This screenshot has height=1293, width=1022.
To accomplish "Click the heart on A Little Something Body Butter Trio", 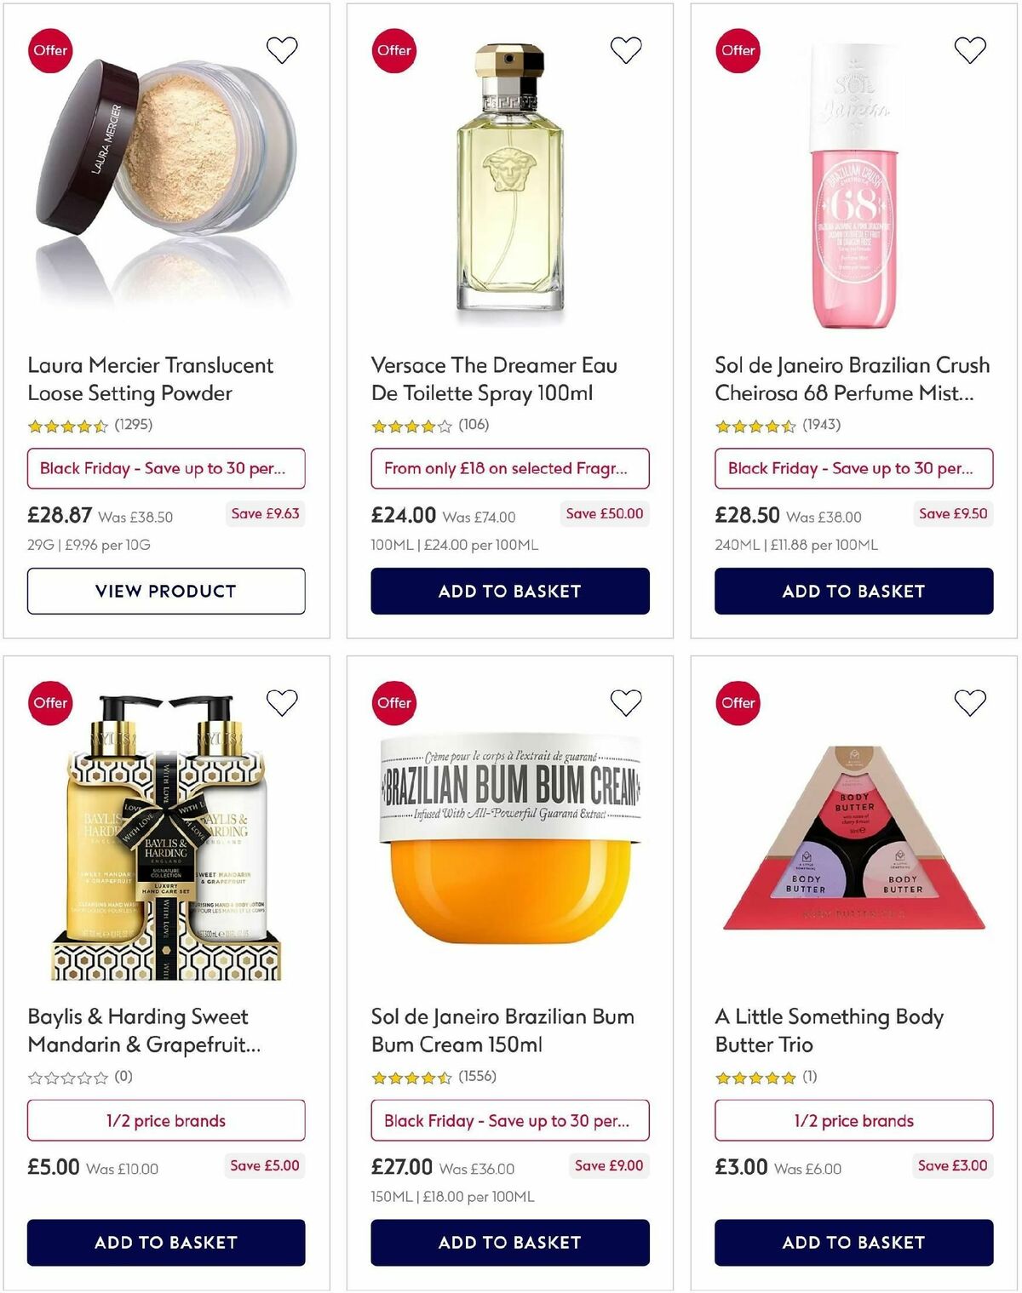I will coord(970,703).
